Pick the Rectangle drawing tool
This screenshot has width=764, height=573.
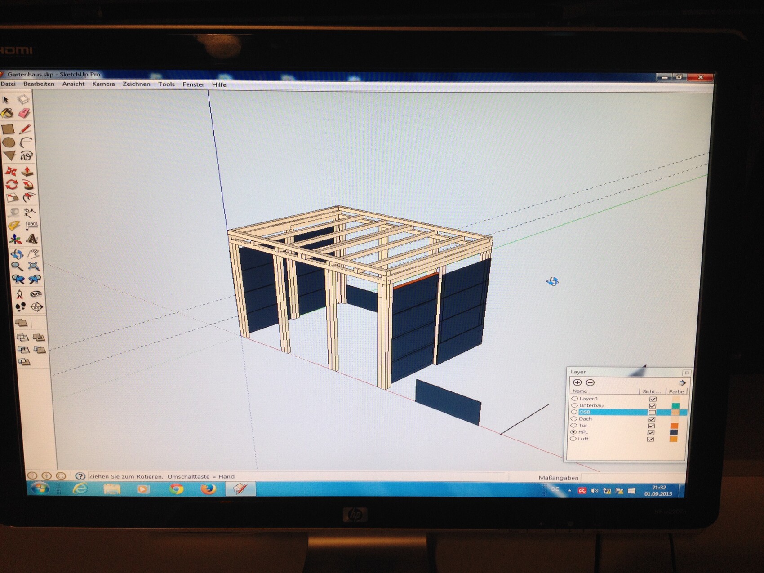tap(8, 129)
